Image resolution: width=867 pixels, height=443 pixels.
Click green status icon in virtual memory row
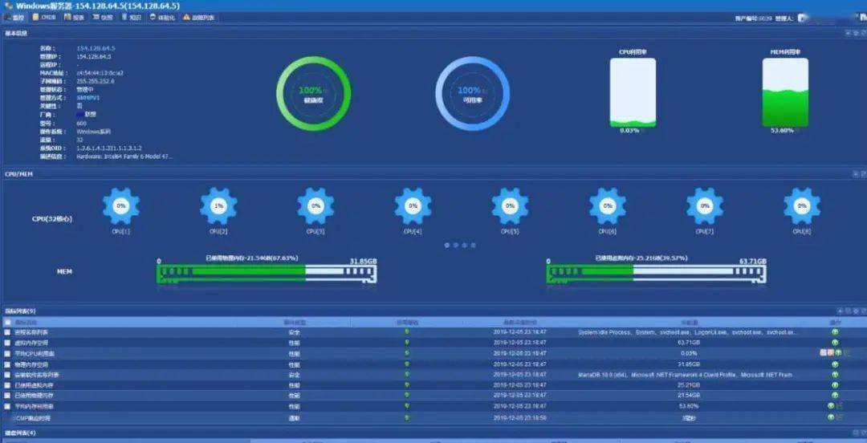[406, 342]
